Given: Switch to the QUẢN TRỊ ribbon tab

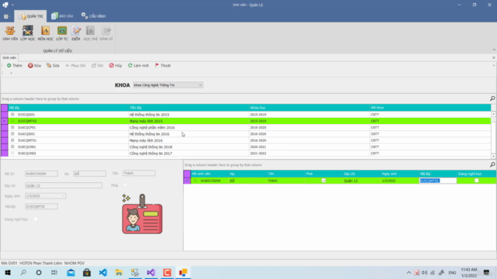Looking at the screenshot, I should (31, 16).
